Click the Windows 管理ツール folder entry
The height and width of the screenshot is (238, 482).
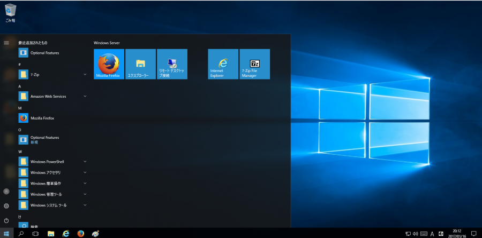tap(52, 194)
